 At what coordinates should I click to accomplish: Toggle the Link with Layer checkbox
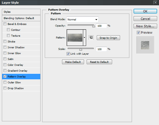68,54
